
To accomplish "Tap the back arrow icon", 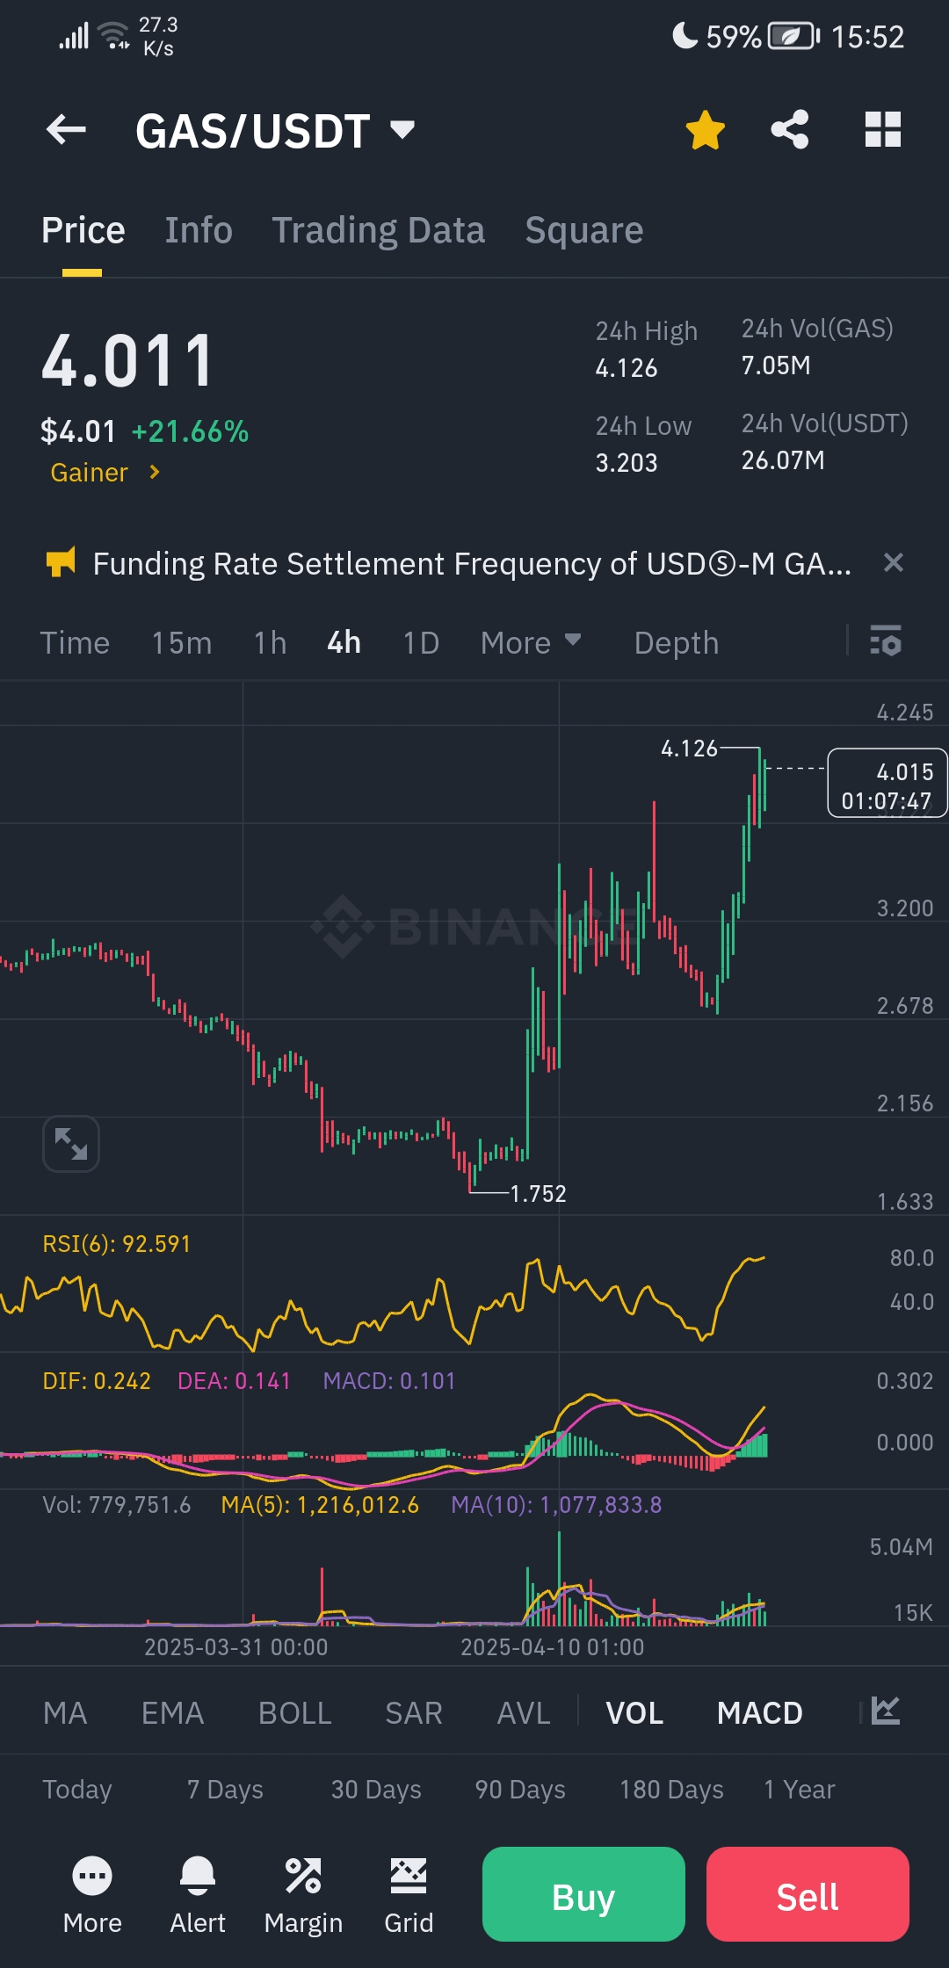I will click(66, 130).
